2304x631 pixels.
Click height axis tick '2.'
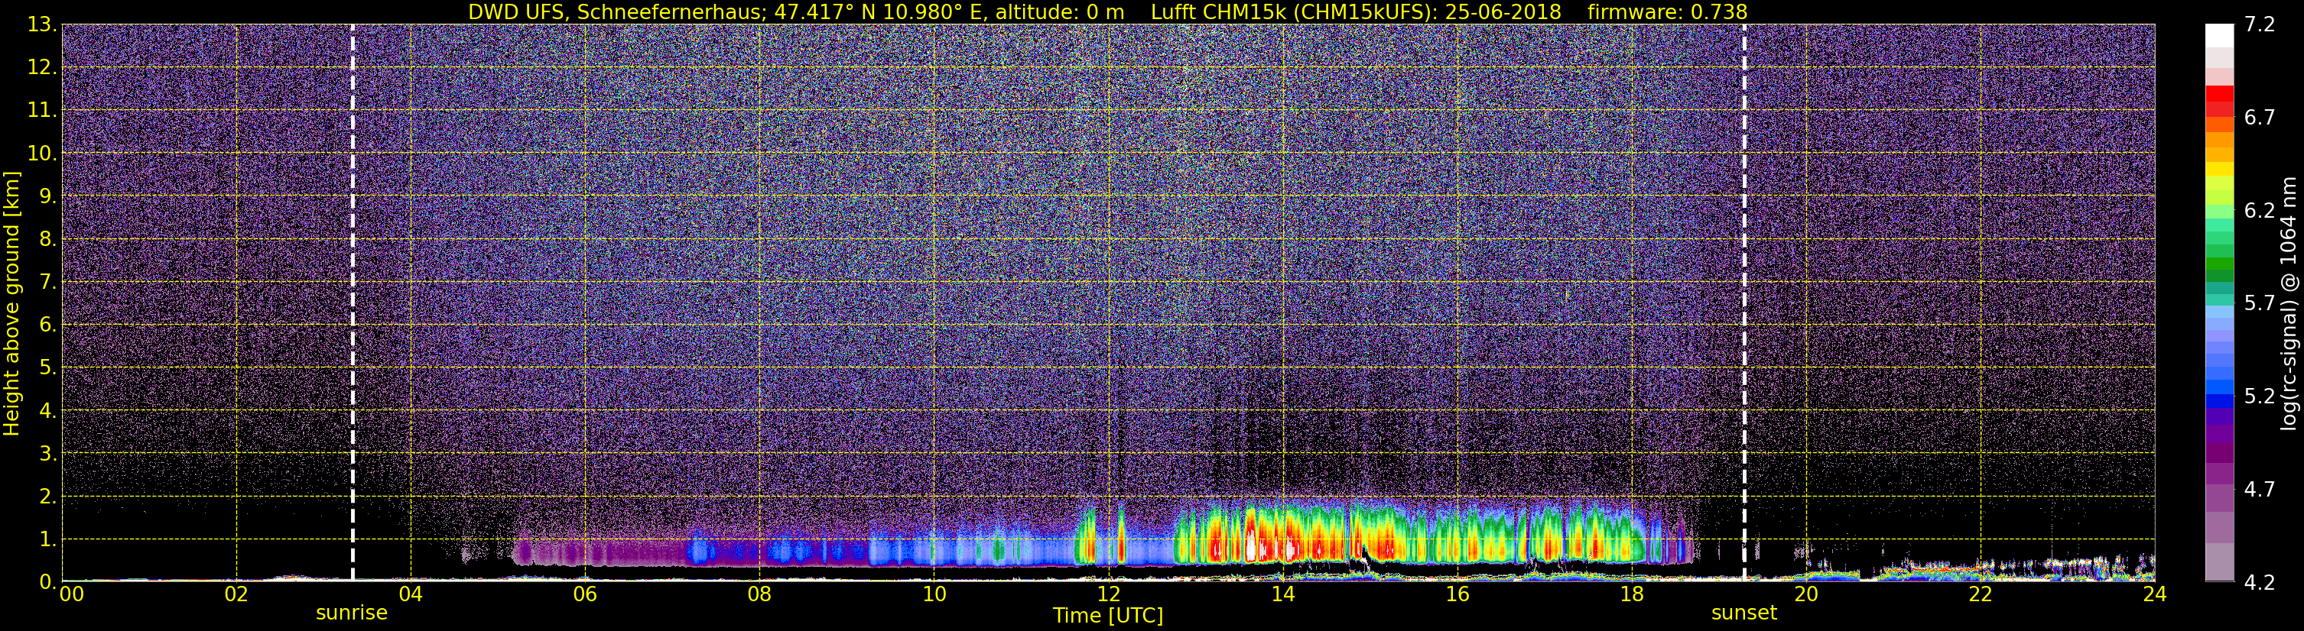[x=47, y=496]
